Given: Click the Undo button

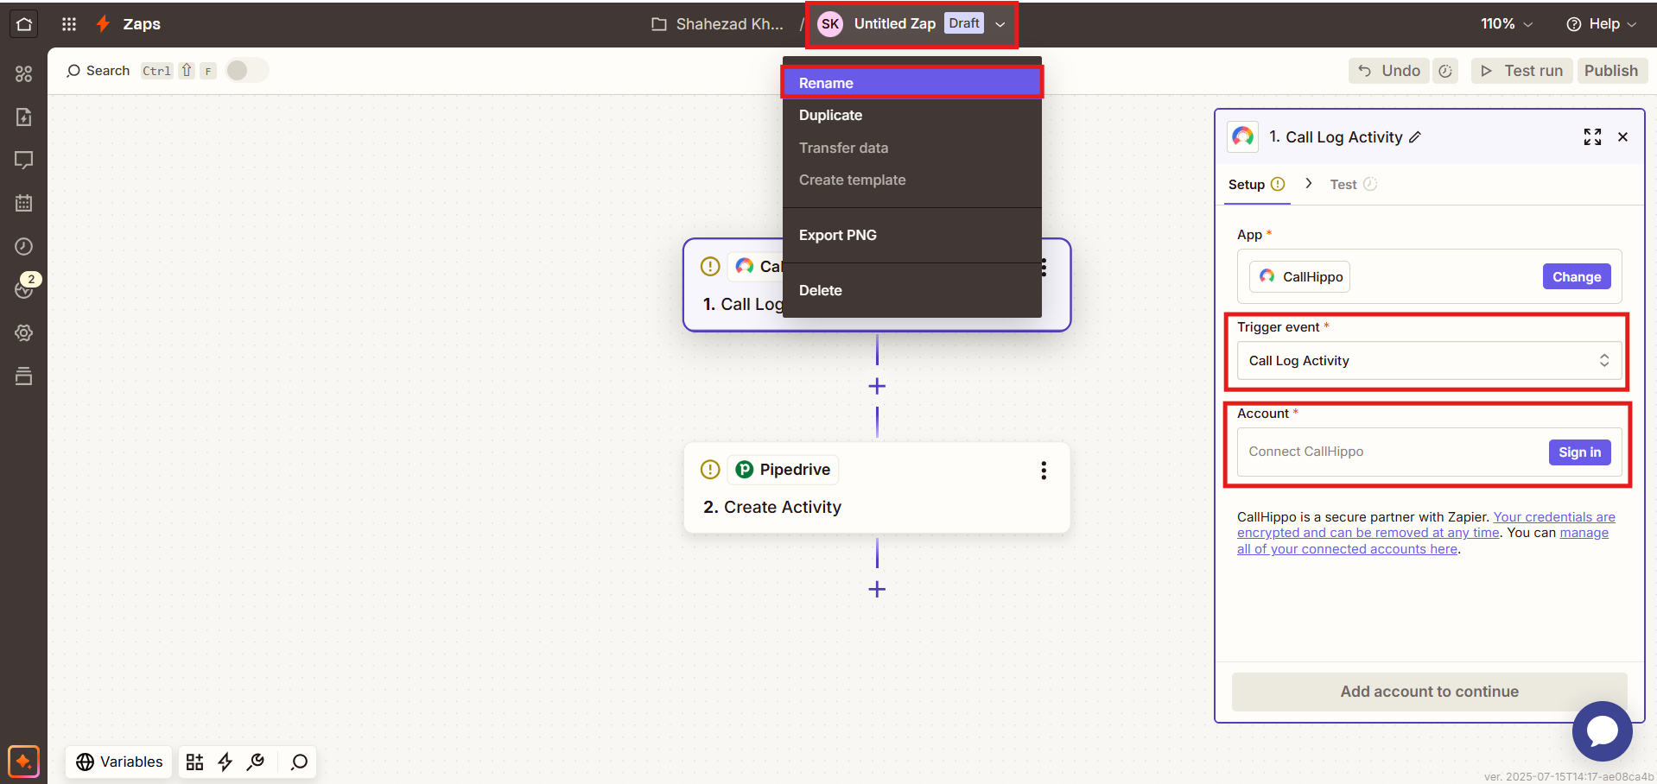Looking at the screenshot, I should click(x=1389, y=71).
